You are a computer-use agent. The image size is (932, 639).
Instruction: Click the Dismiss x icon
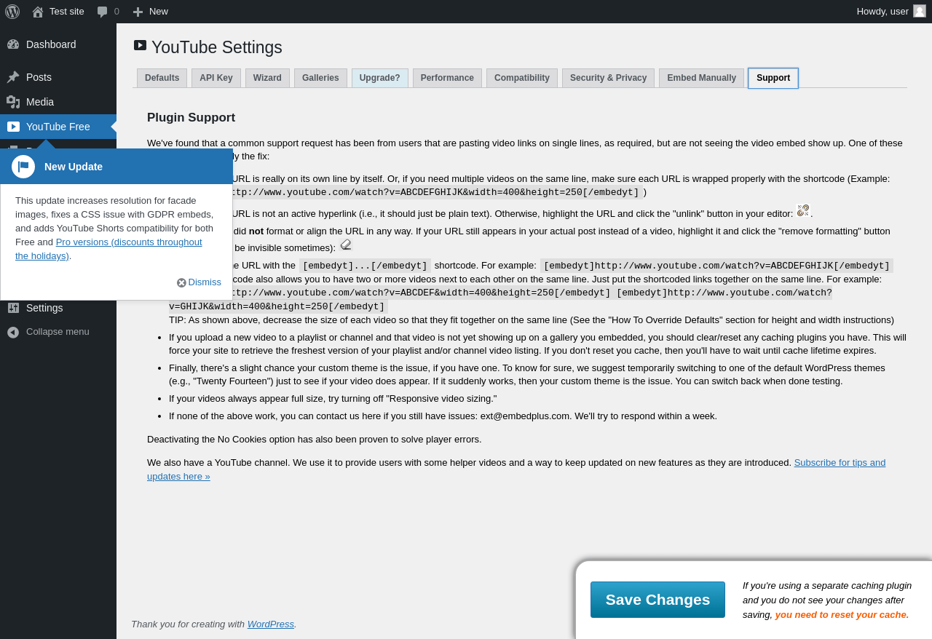click(181, 282)
